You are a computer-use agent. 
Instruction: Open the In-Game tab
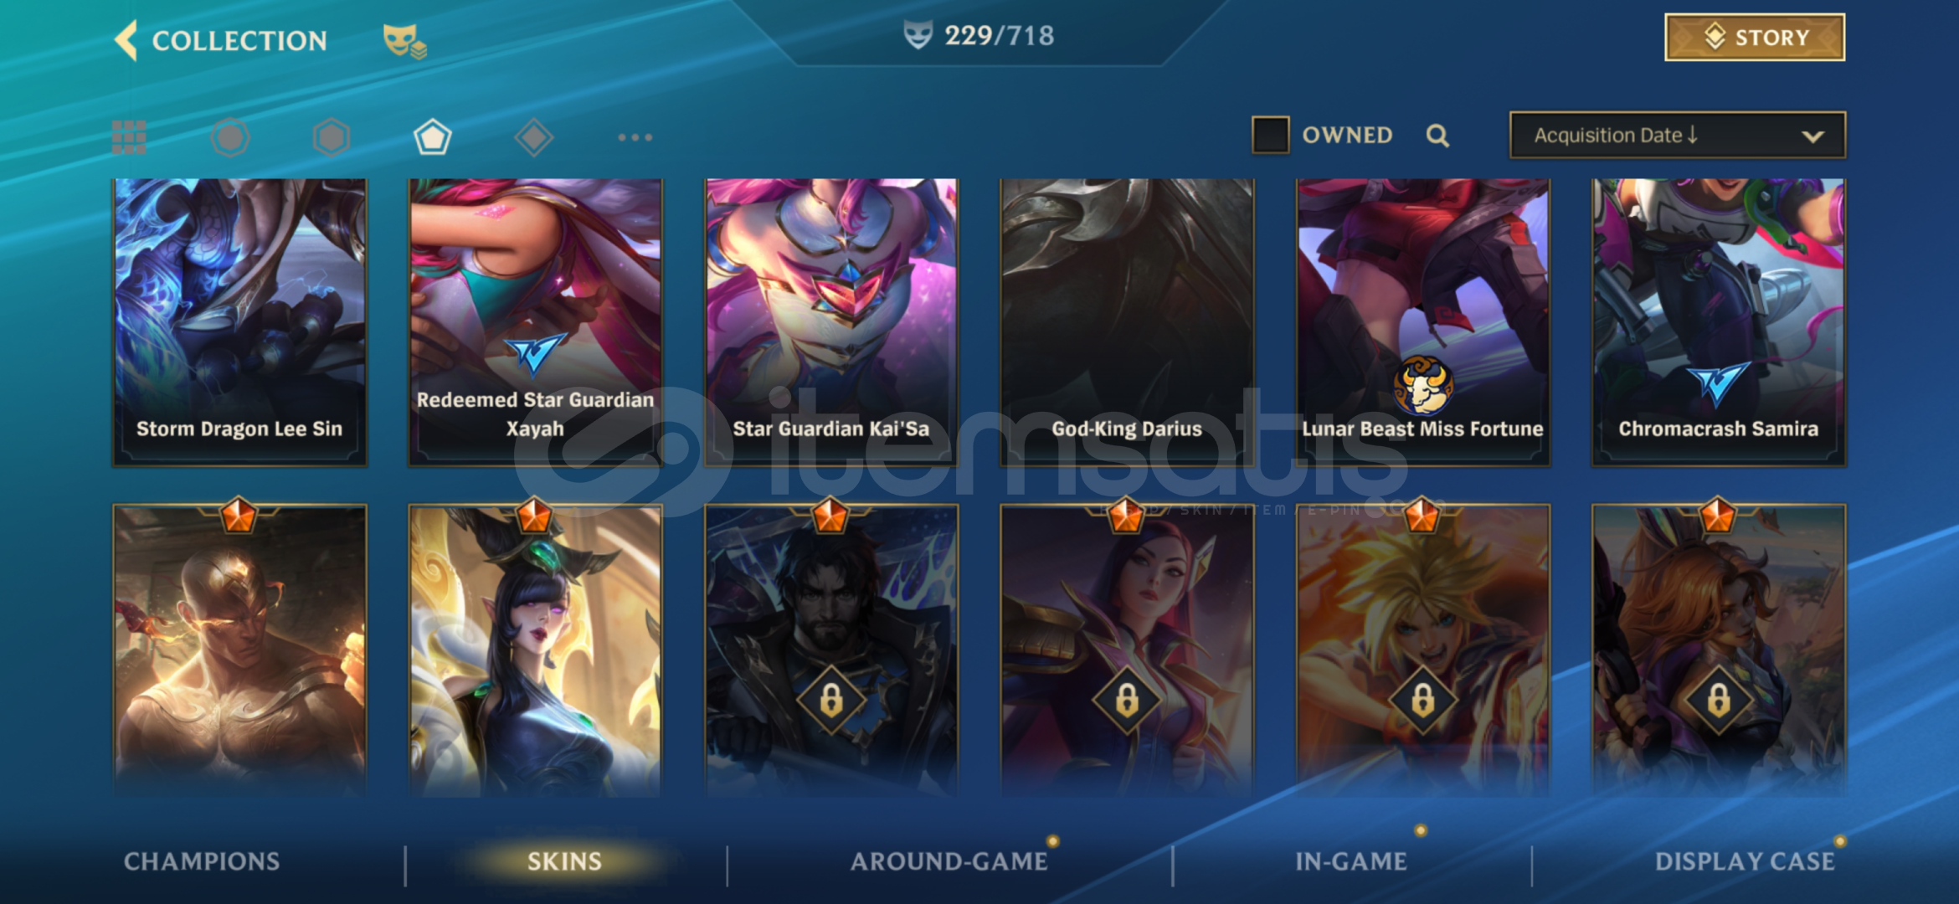click(x=1351, y=861)
